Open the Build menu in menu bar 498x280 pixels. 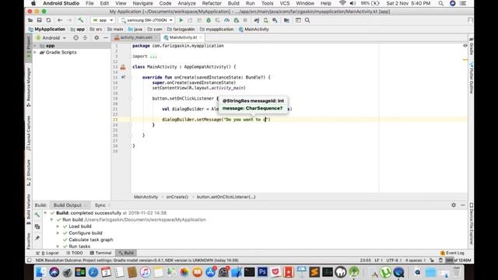(233, 3)
